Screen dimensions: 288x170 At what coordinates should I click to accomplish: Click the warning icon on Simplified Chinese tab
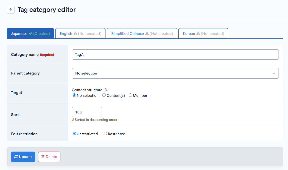pos(147,34)
